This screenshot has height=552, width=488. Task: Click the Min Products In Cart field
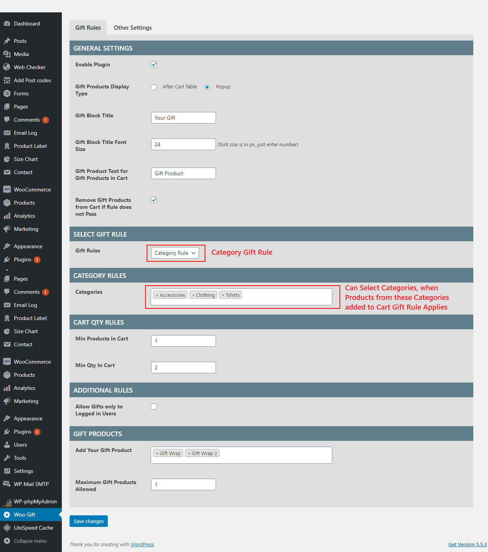184,341
